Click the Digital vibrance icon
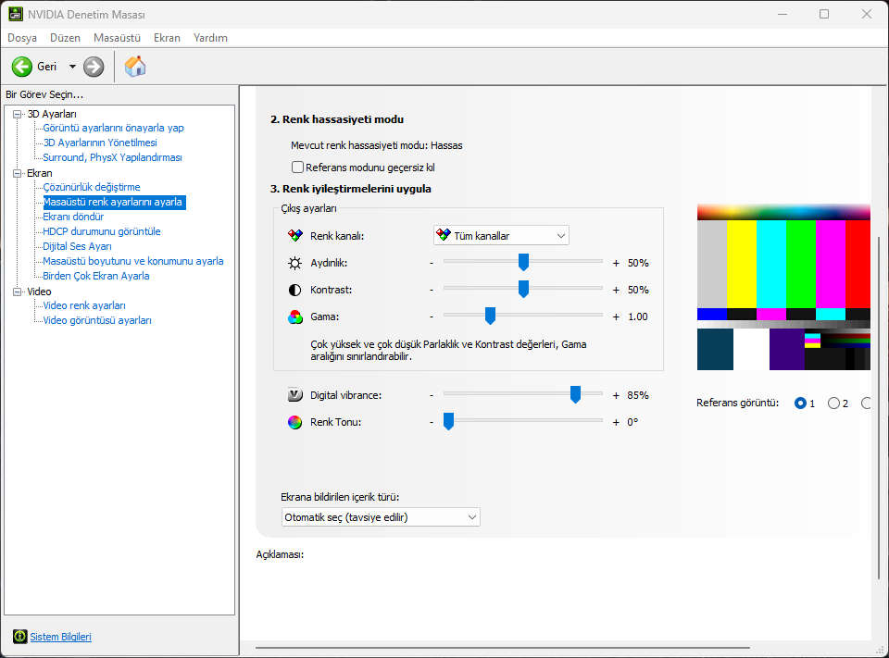 click(x=294, y=395)
